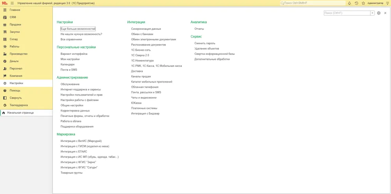This screenshot has height=194, width=391.
Task: Open the Продажи section
Action: [x=26, y=25]
